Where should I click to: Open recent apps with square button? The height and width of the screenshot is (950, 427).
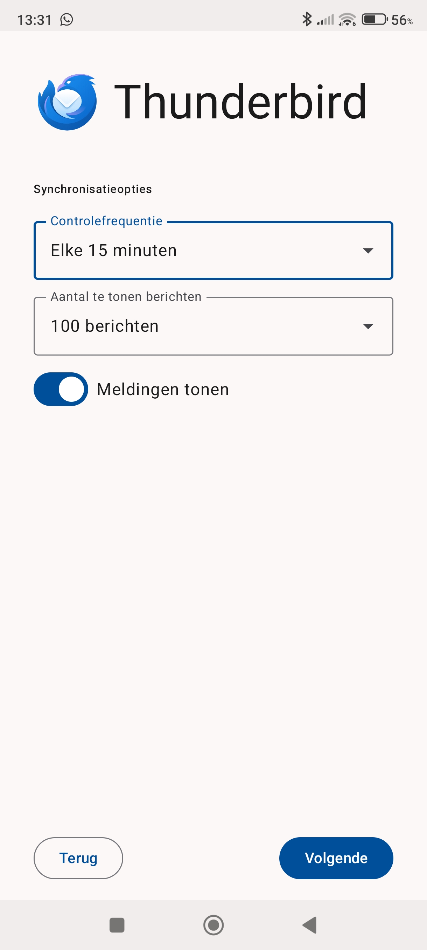(x=117, y=924)
